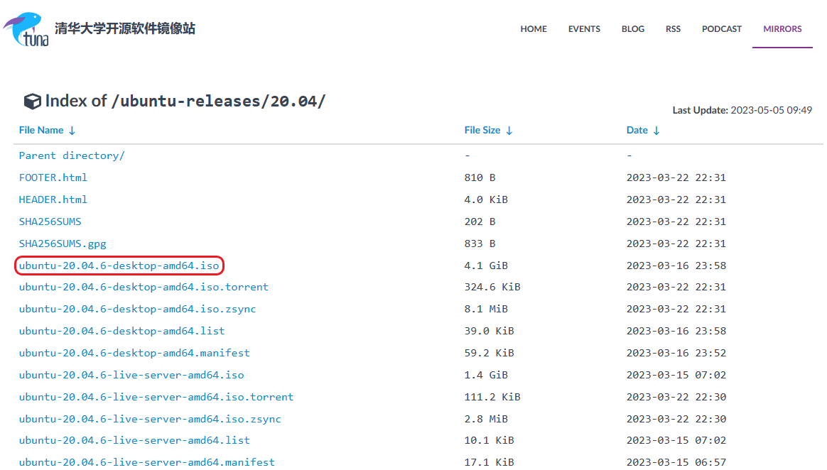Download live-server-amd64.iso.torrent file
Screen dimensions: 827x470
pos(156,397)
